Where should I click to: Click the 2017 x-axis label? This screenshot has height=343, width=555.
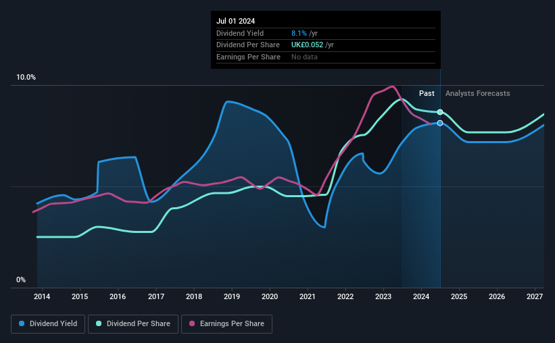[x=155, y=296]
